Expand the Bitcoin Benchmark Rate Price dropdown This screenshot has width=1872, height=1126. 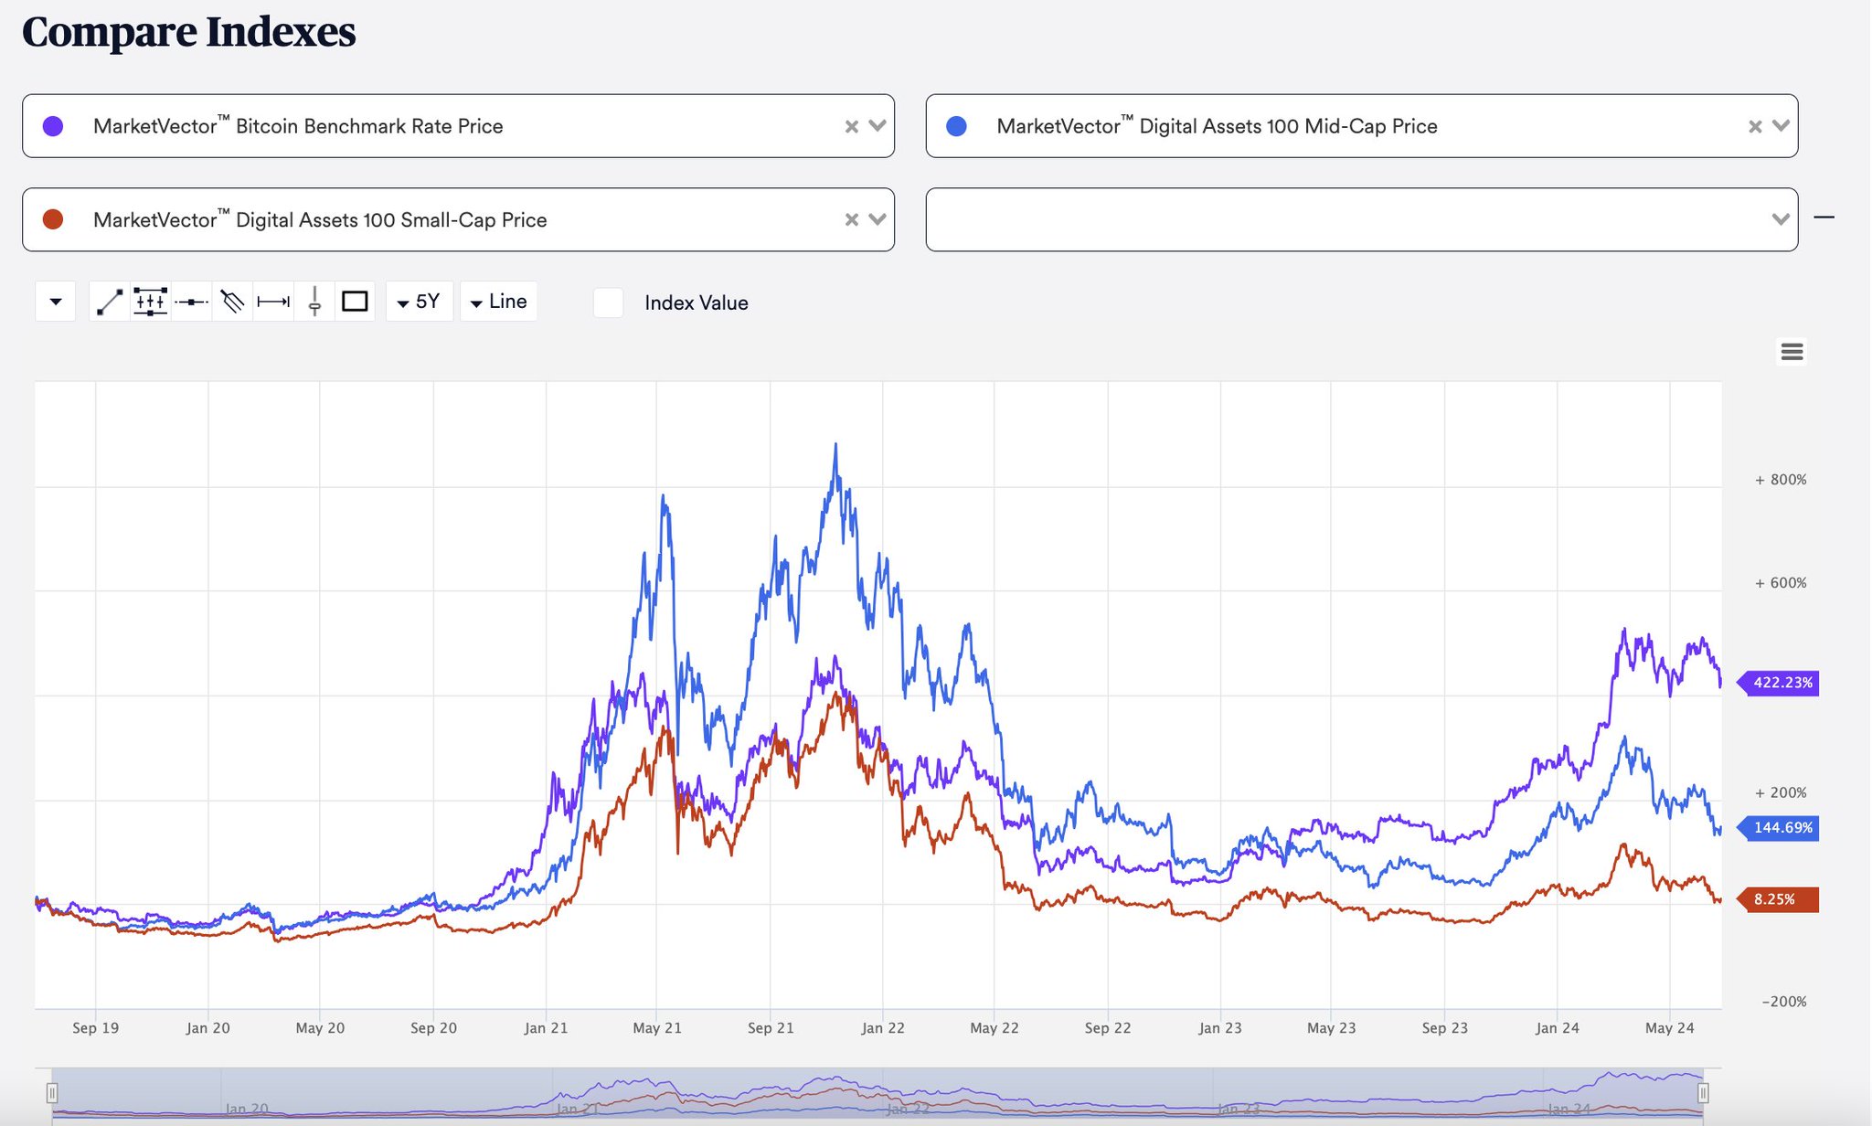(877, 126)
